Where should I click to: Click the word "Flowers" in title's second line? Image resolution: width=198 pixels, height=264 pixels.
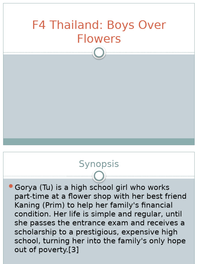[99, 39]
